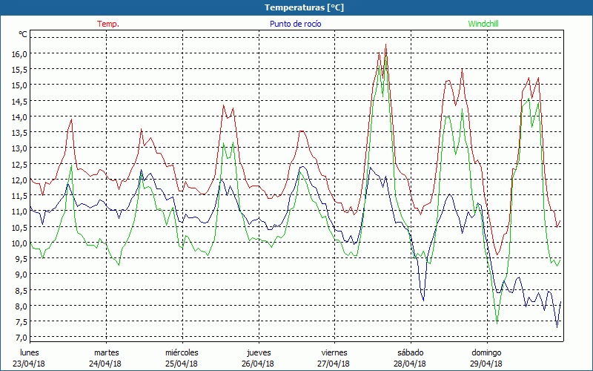Click the blue dew point dip on sábado
The width and height of the screenshot is (593, 371).
[x=423, y=300]
